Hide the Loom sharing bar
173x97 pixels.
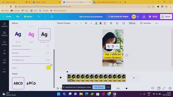[x=108, y=87]
